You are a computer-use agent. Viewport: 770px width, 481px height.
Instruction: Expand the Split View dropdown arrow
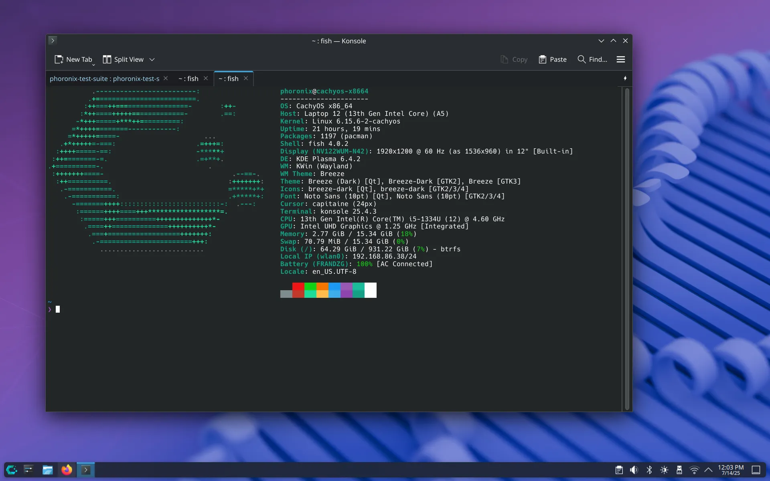click(x=152, y=59)
